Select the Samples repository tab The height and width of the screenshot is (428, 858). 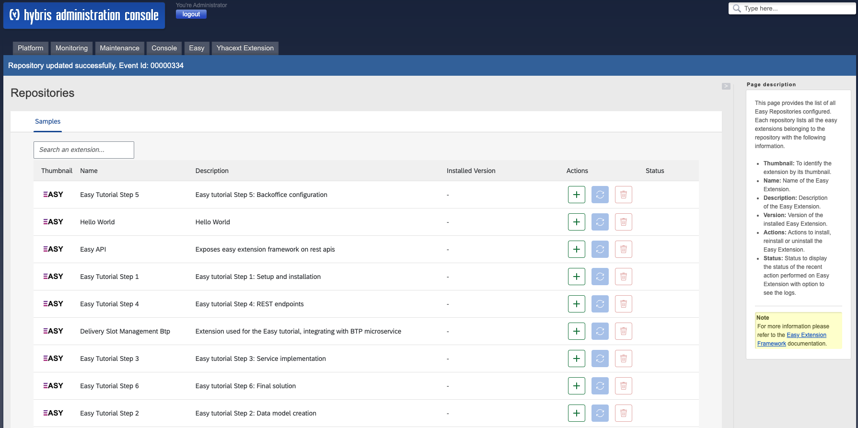[47, 122]
